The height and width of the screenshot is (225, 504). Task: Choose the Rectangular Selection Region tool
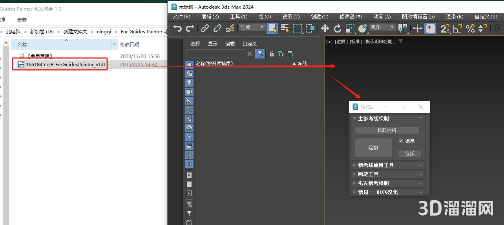[298, 28]
